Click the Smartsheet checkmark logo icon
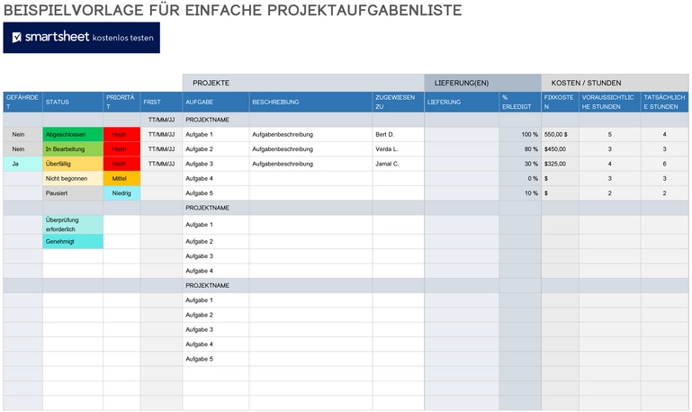This screenshot has width=692, height=412. coord(17,38)
